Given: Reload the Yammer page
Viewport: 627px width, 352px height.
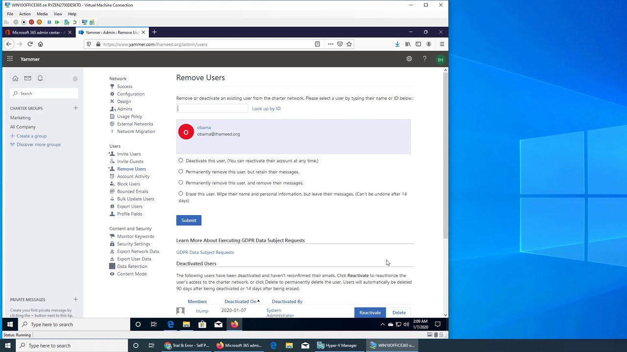Looking at the screenshot, I should [30, 44].
